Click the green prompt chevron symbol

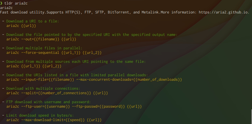point(2,3)
